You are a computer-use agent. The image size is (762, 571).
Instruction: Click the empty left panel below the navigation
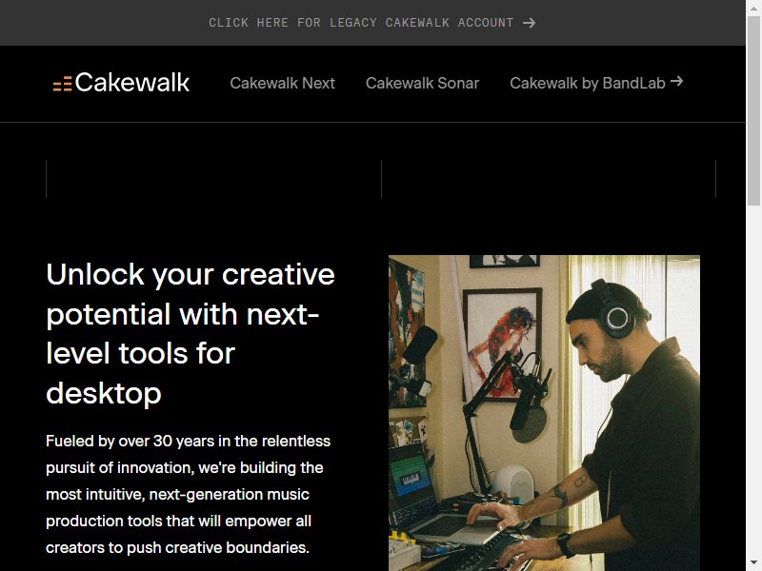tap(213, 179)
